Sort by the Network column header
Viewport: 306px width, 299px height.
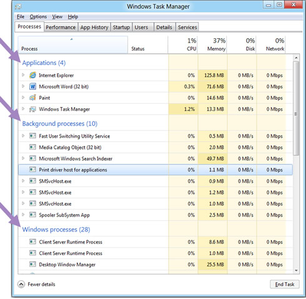point(270,45)
